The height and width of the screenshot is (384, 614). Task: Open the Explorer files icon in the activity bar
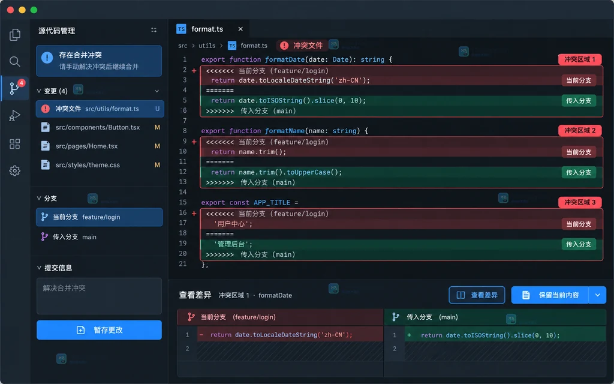pyautogui.click(x=15, y=35)
